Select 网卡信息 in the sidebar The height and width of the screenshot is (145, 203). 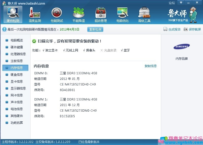pos(17,95)
